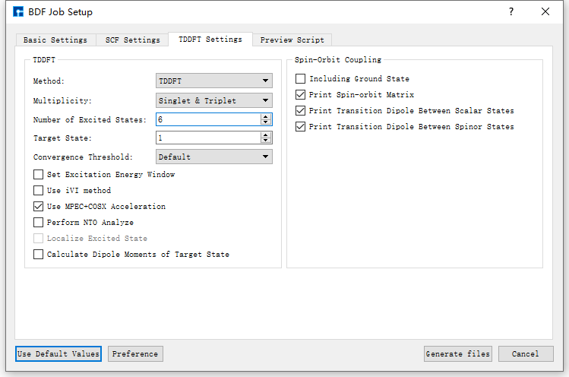Click the Number of Excited States input field

point(207,119)
